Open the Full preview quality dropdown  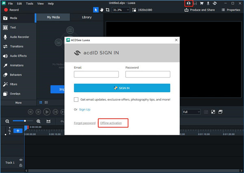[x=191, y=112]
